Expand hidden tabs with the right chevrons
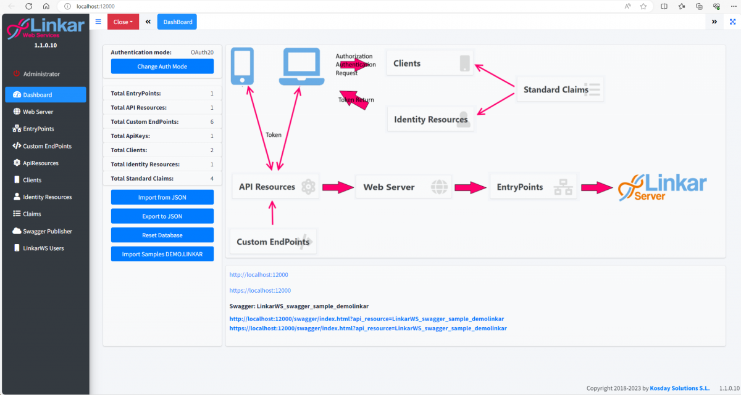 point(715,21)
